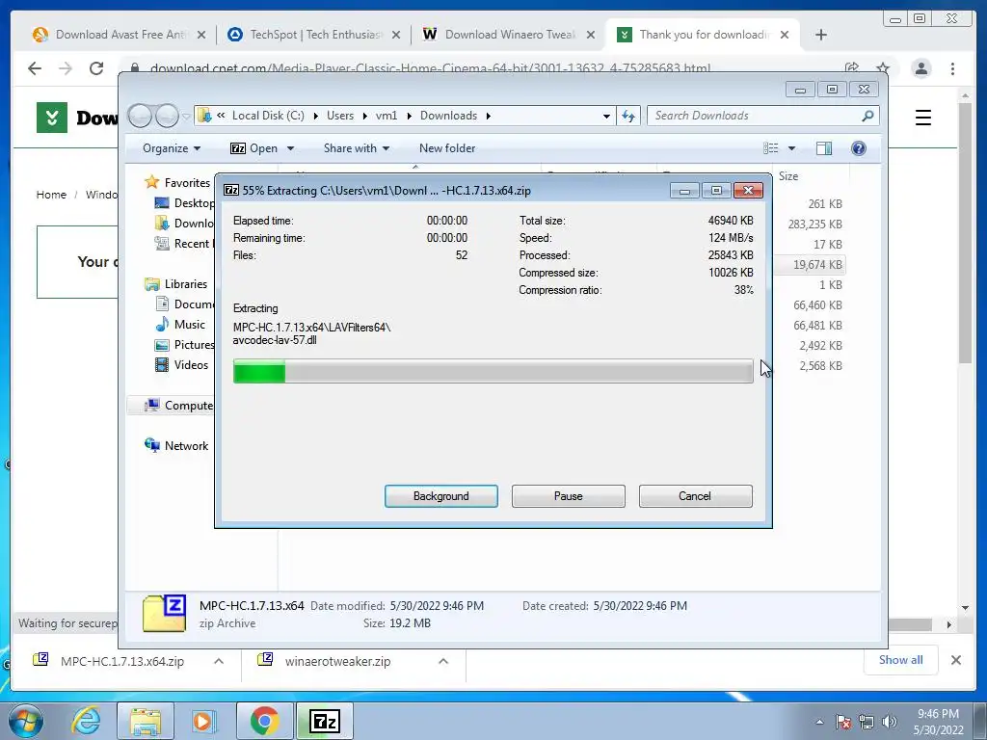
Task: Click Show all downloads
Action: point(901,659)
